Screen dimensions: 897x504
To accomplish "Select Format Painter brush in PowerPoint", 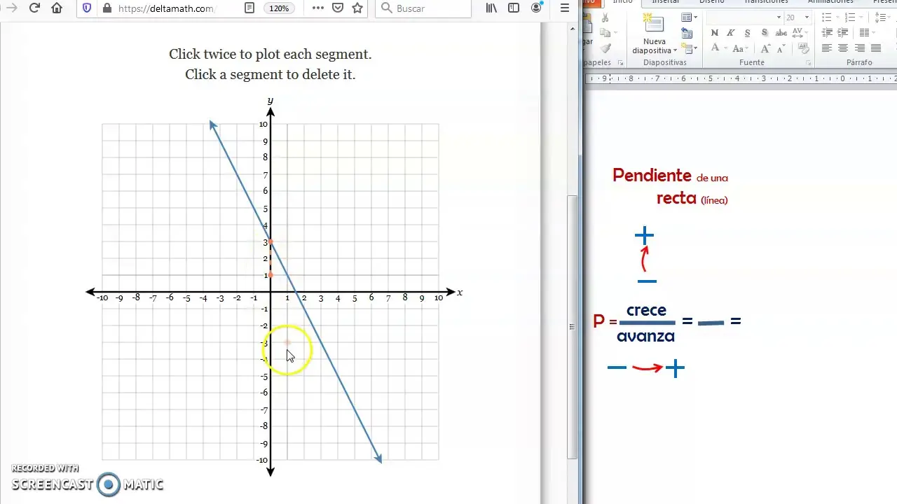I will [605, 48].
